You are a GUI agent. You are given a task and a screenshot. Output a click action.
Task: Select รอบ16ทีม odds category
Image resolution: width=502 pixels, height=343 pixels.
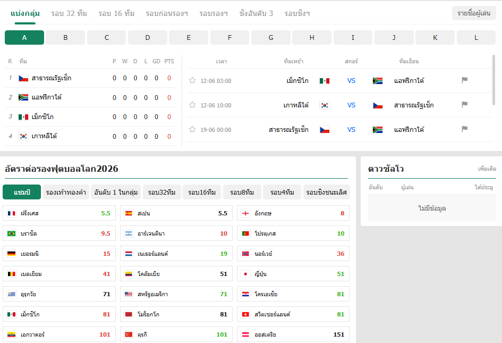(x=202, y=192)
